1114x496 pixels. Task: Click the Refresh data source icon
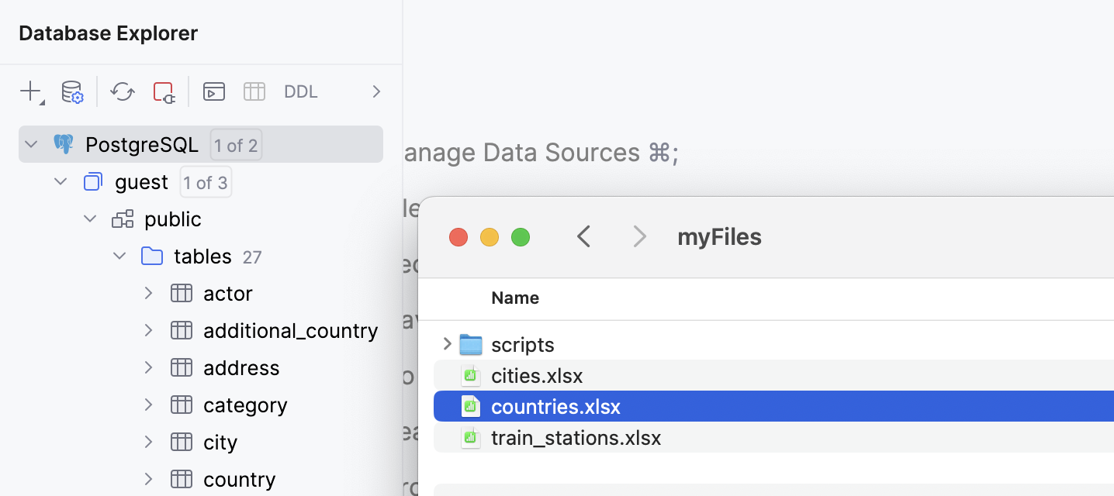coord(122,91)
